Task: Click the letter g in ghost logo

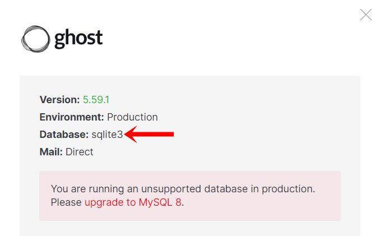Action: click(61, 40)
